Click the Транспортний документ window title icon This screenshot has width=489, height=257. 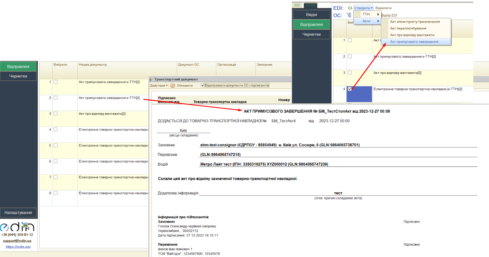point(151,79)
